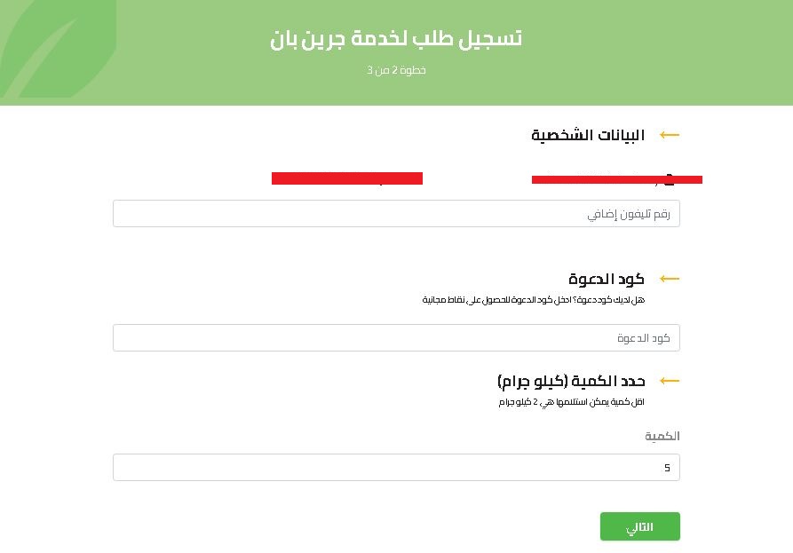This screenshot has height=553, width=793.
Task: Click the حدد الكمية (كيلو جرام) heading
Action: [571, 381]
